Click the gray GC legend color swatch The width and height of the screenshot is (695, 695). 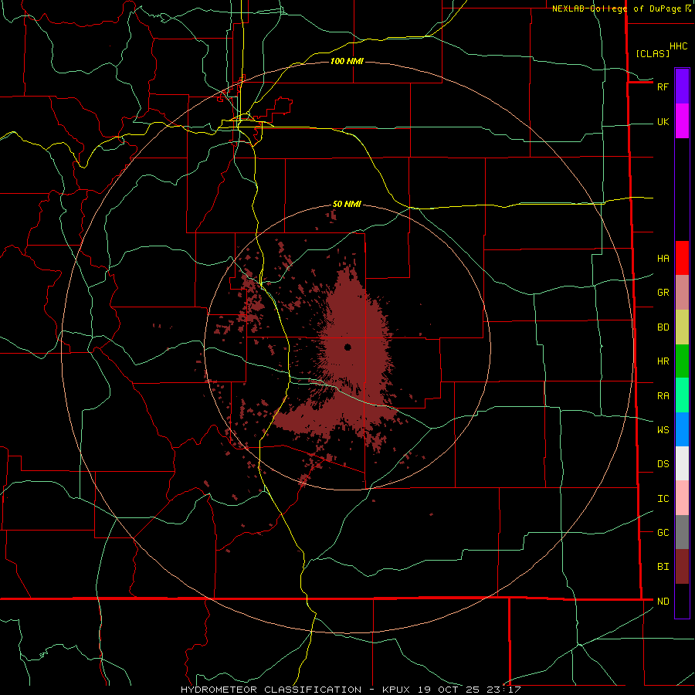682,532
